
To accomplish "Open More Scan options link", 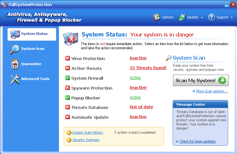I will pos(212,91).
